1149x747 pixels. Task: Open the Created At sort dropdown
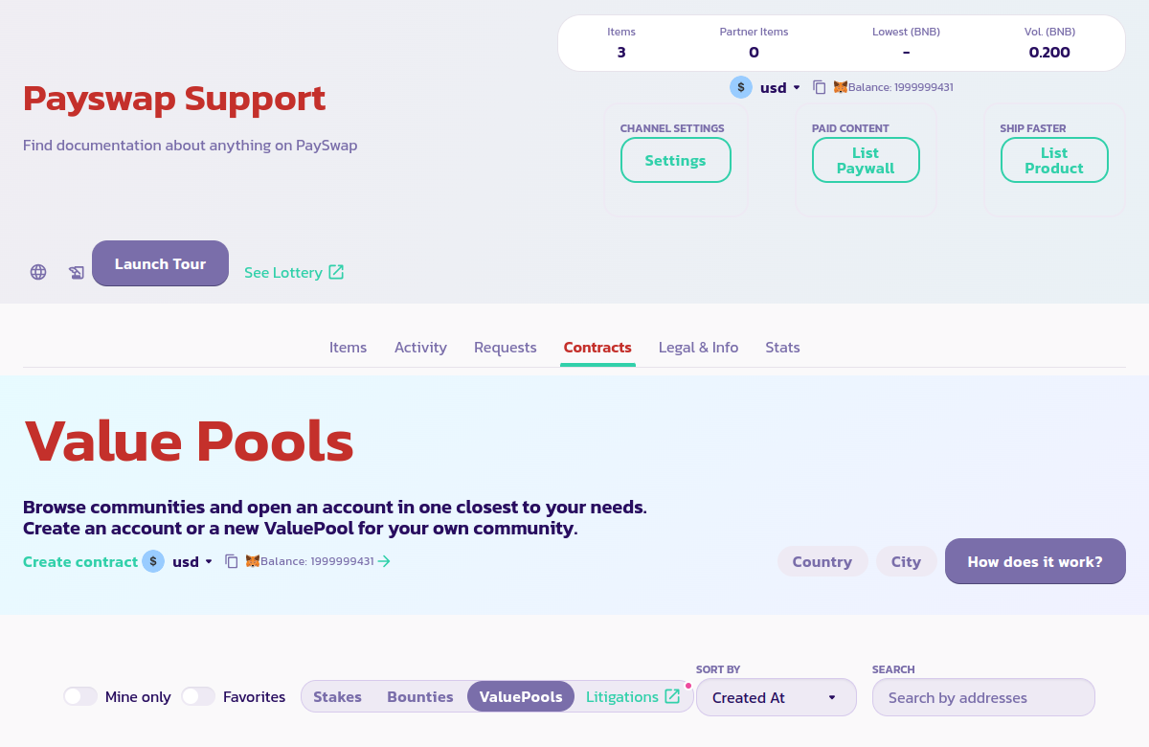[776, 697]
